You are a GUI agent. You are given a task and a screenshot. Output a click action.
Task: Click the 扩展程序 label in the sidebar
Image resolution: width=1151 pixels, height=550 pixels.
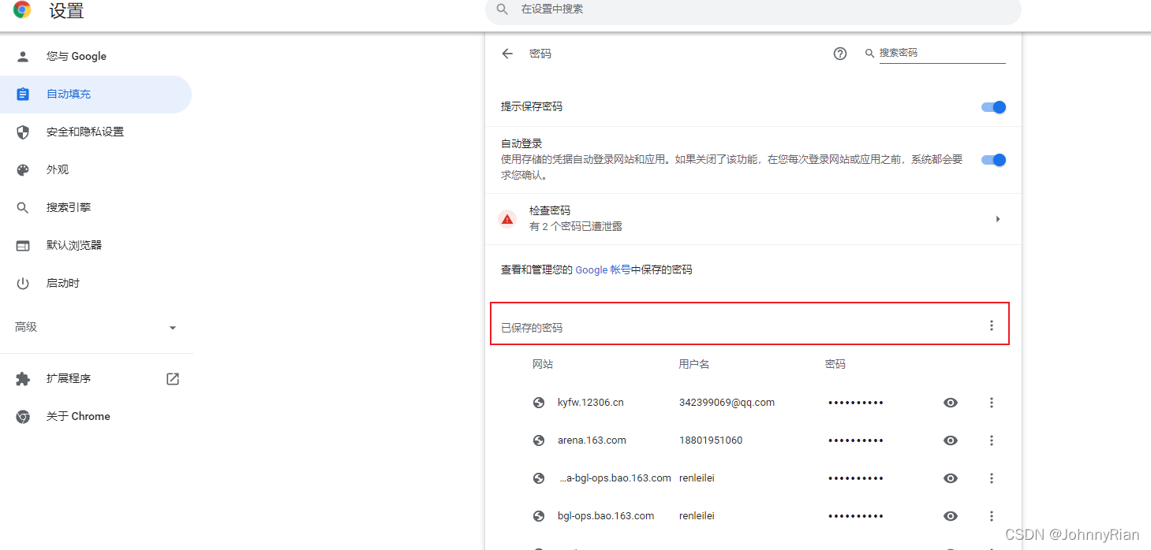coord(69,379)
